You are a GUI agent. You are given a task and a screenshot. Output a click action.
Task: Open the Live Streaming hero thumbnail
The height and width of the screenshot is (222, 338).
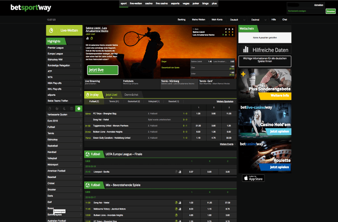coord(103,84)
